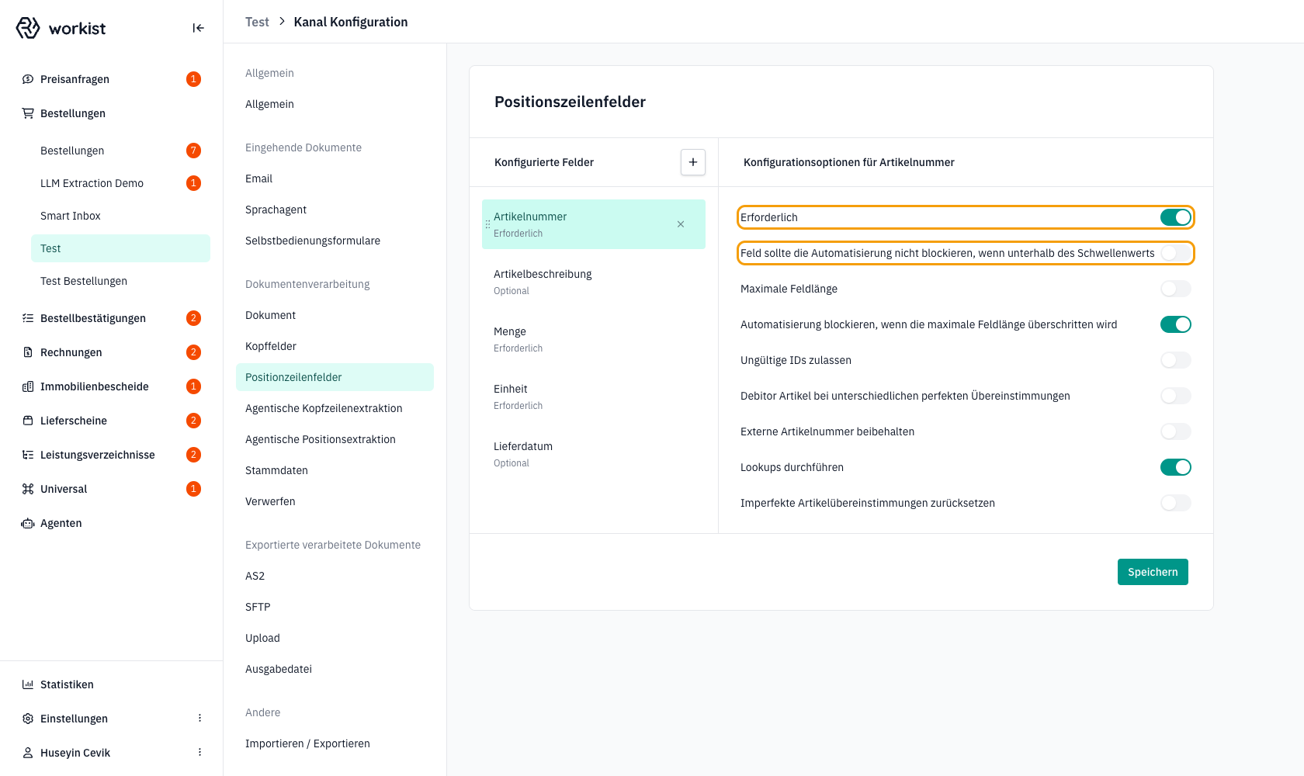Toggle Imperfekte Artikelübereinstimmungen zurücksetzen
1304x776 pixels.
(x=1176, y=503)
